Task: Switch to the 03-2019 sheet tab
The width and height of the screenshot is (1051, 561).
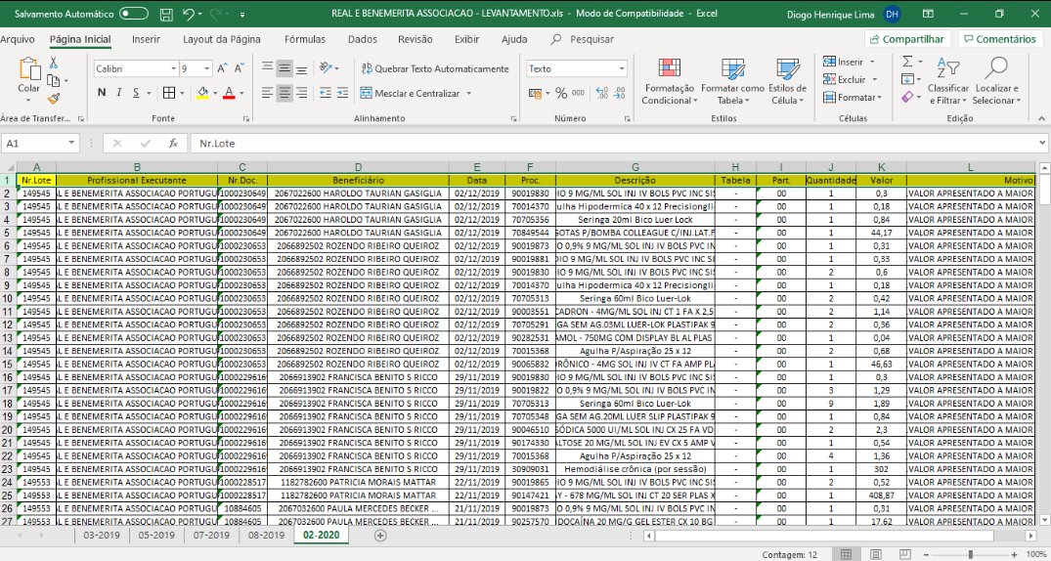Action: [x=102, y=536]
